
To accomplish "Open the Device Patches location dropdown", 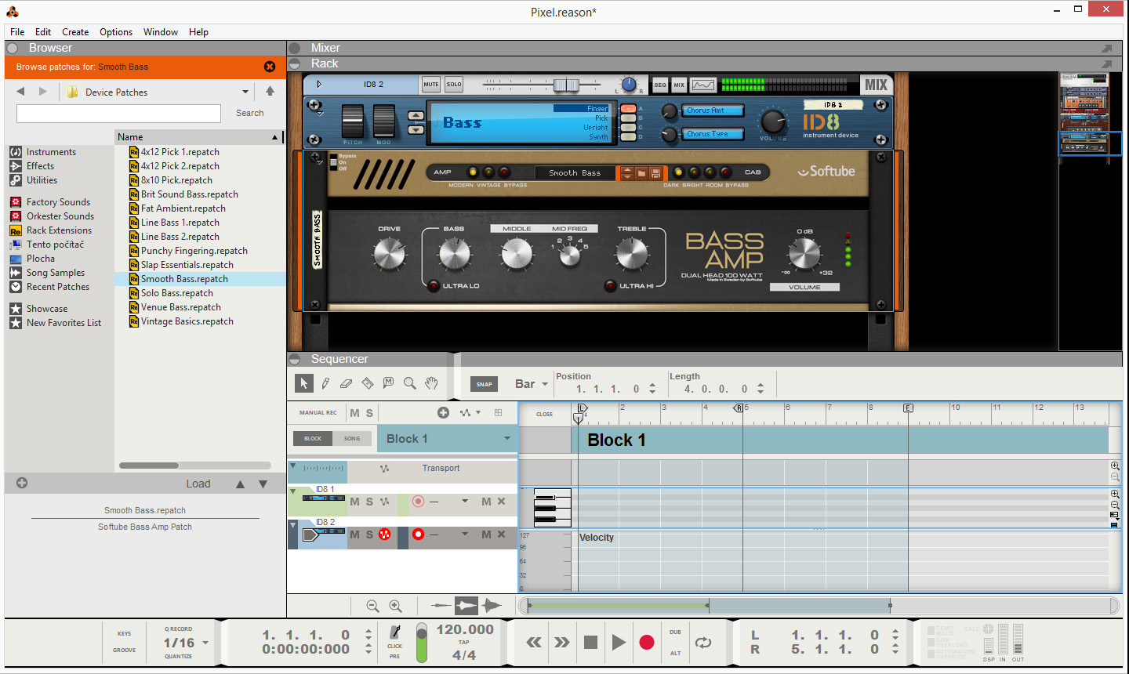I will point(245,92).
